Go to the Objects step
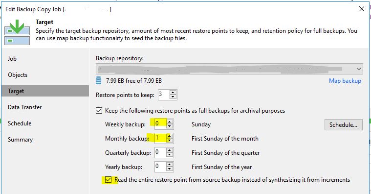This screenshot has height=194, width=371. tap(18, 74)
